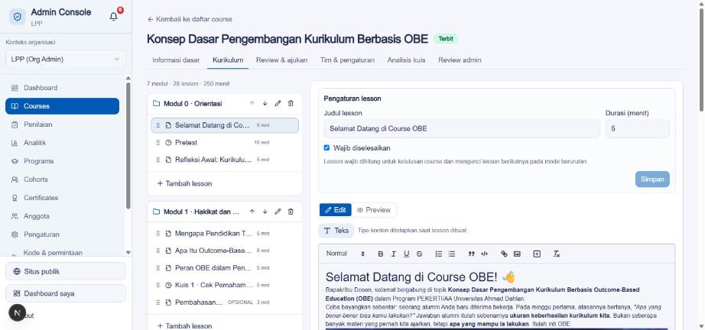Click the Judul lesson input field
The height and width of the screenshot is (330, 705).
pyautogui.click(x=462, y=128)
